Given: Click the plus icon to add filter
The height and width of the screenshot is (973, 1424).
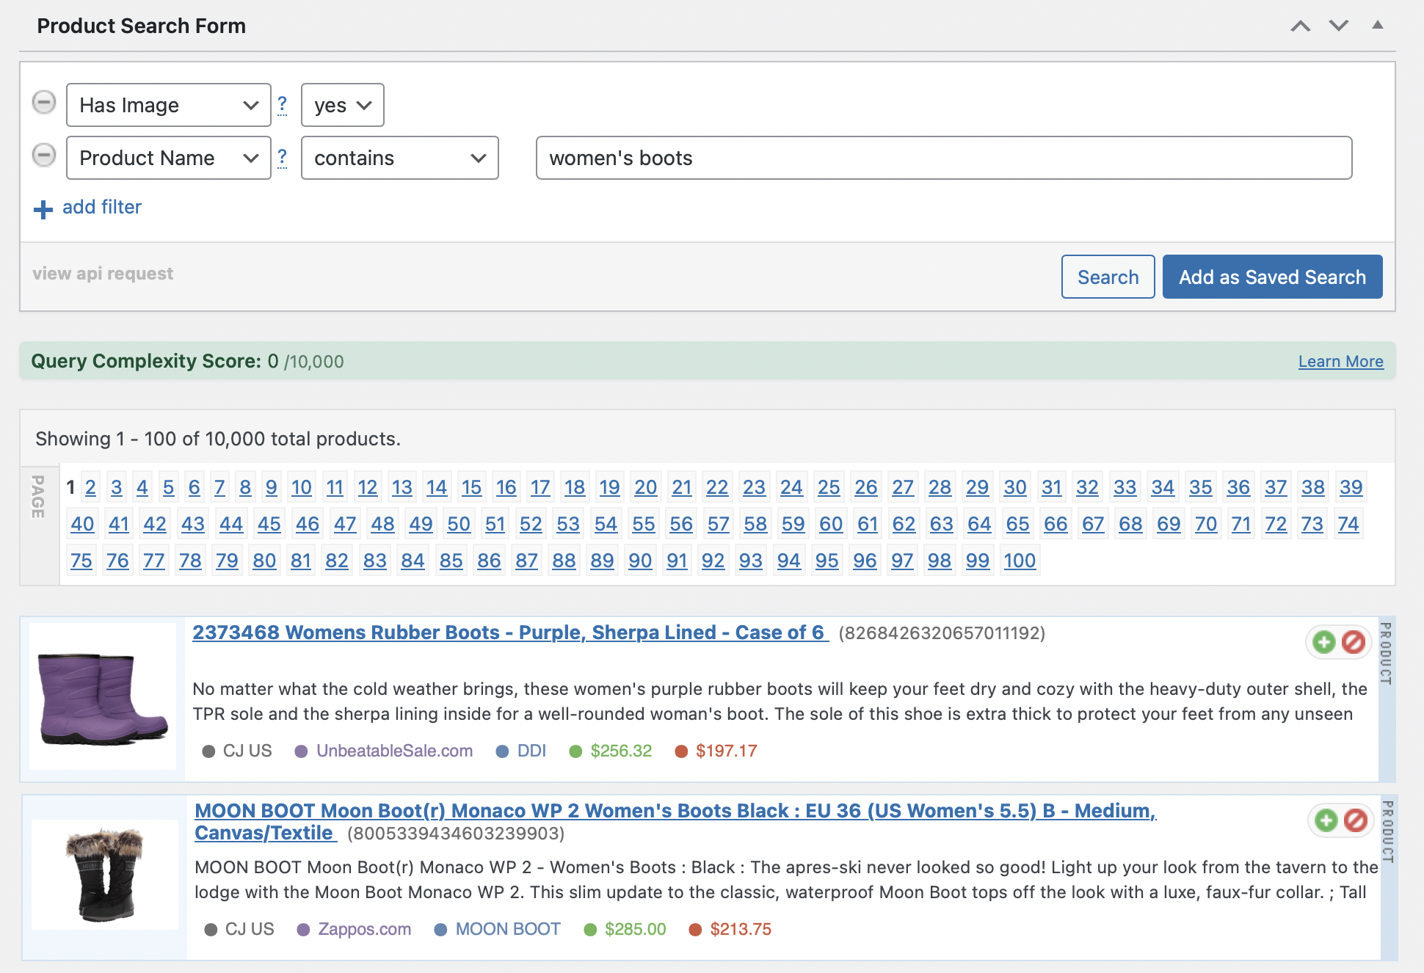Looking at the screenshot, I should (43, 209).
